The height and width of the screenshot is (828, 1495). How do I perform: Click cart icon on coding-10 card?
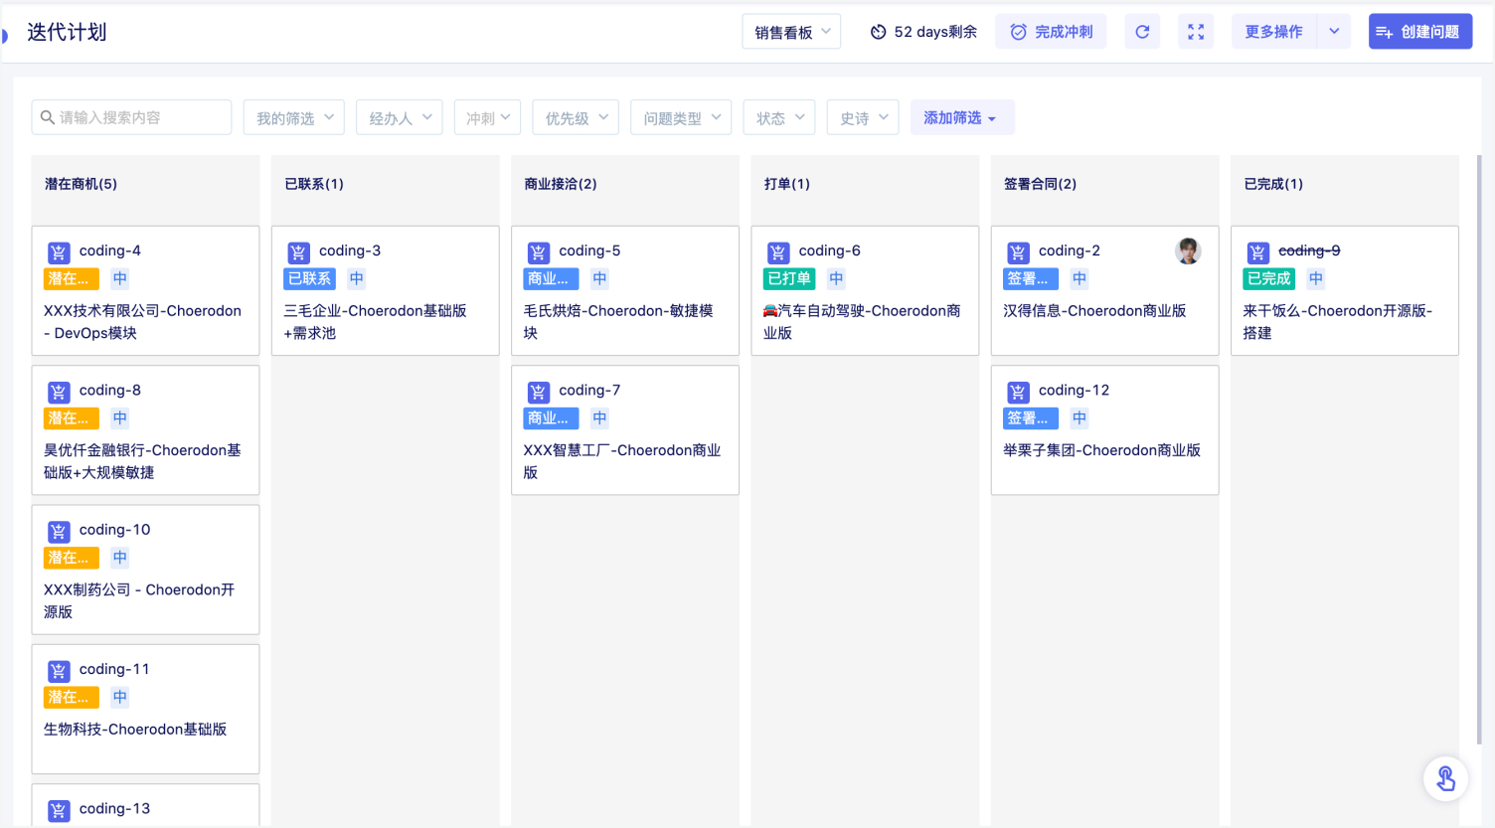(59, 531)
